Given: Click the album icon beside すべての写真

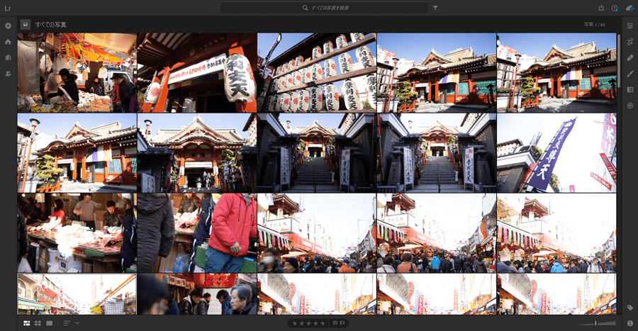Looking at the screenshot, I should 26,24.
